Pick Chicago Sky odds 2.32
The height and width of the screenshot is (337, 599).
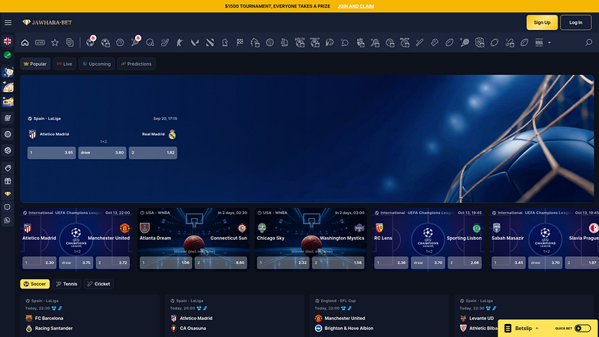[x=283, y=263]
